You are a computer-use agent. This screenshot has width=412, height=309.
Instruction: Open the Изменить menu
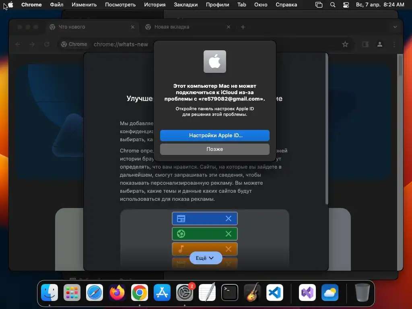point(84,5)
